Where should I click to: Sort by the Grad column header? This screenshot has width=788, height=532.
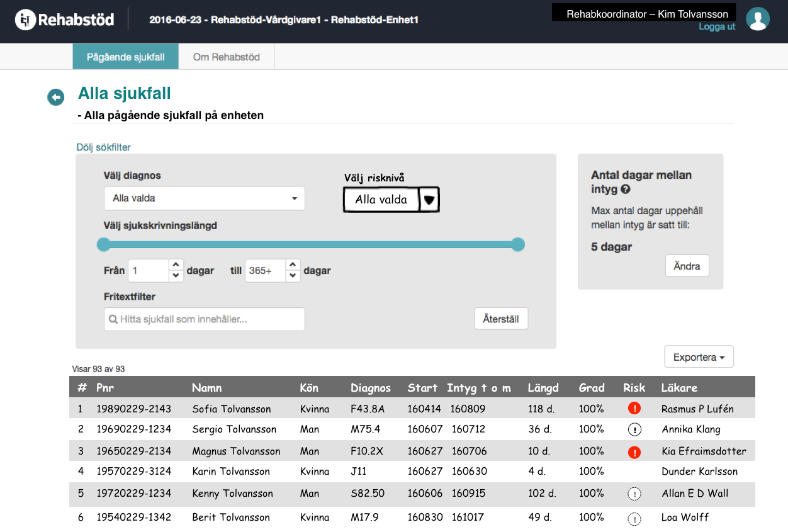pos(592,388)
